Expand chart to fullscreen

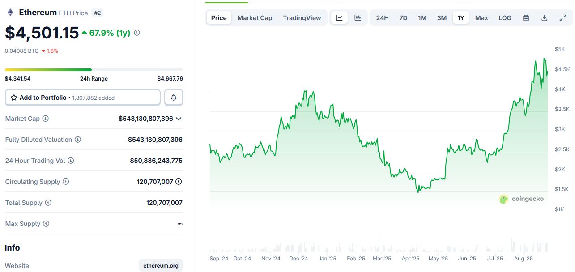pos(563,18)
